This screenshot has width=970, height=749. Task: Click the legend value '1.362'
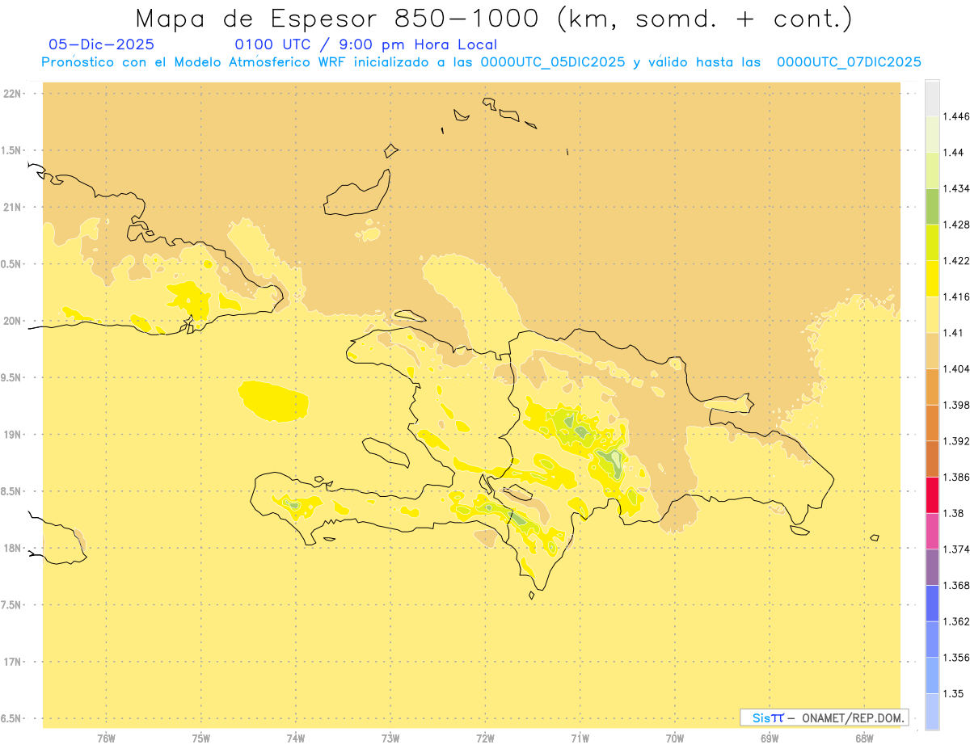[955, 621]
